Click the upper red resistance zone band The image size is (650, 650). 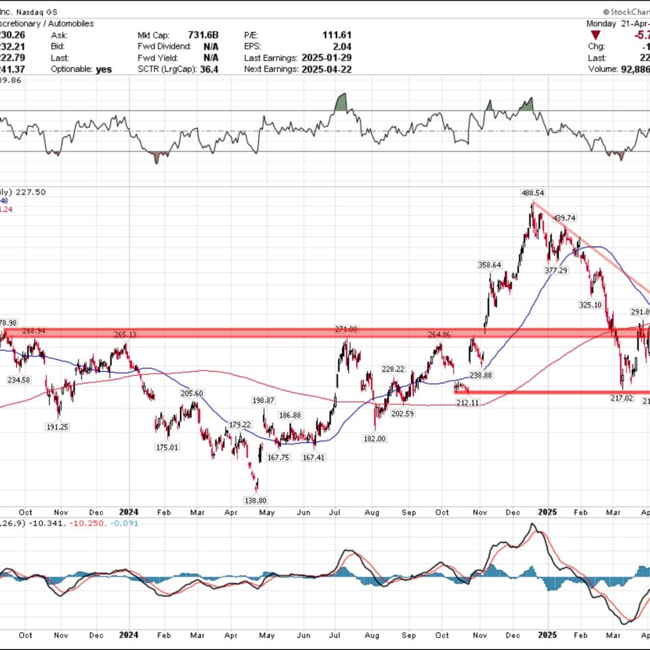click(x=271, y=332)
